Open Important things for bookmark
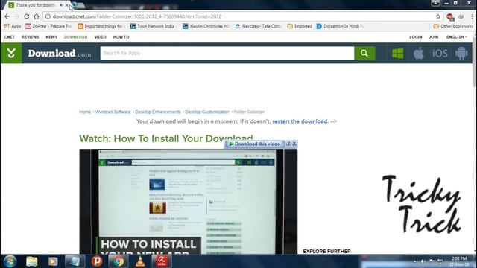 click(x=101, y=26)
